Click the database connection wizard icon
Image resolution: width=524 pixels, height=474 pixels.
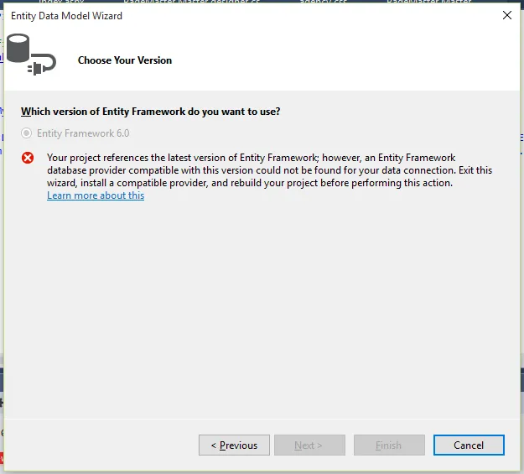click(31, 55)
